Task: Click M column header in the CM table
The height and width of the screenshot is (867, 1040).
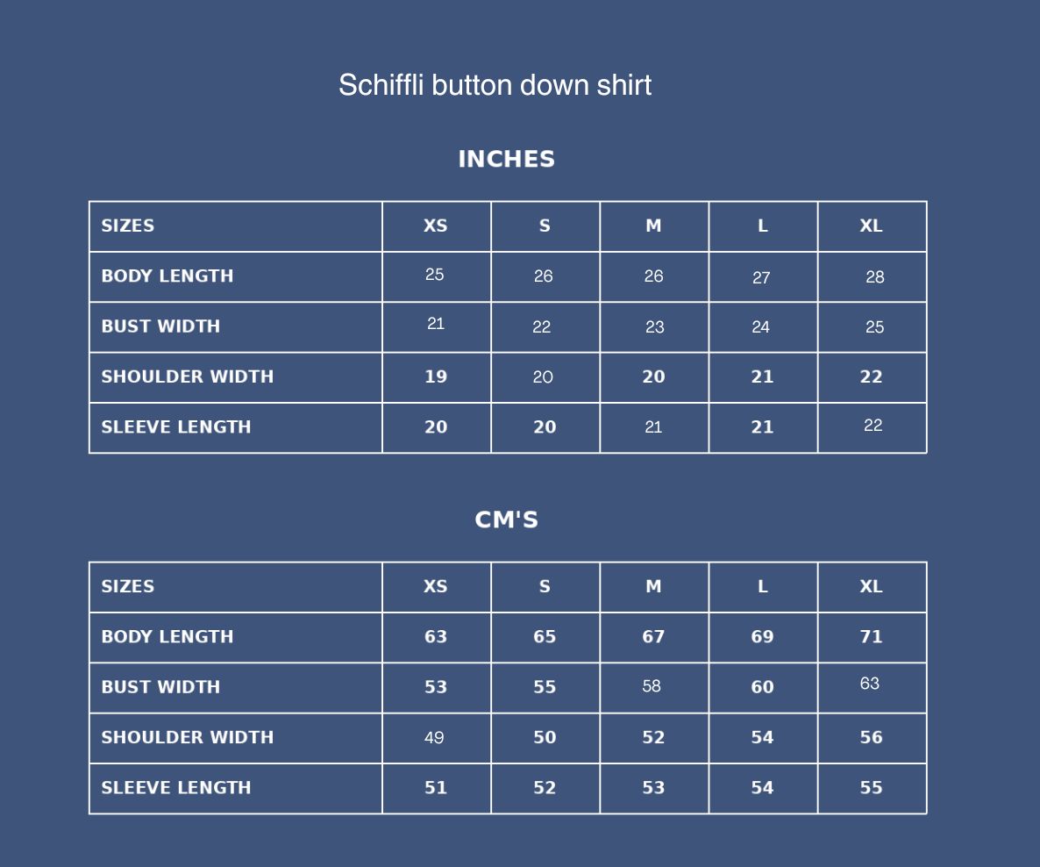Action: click(x=653, y=586)
